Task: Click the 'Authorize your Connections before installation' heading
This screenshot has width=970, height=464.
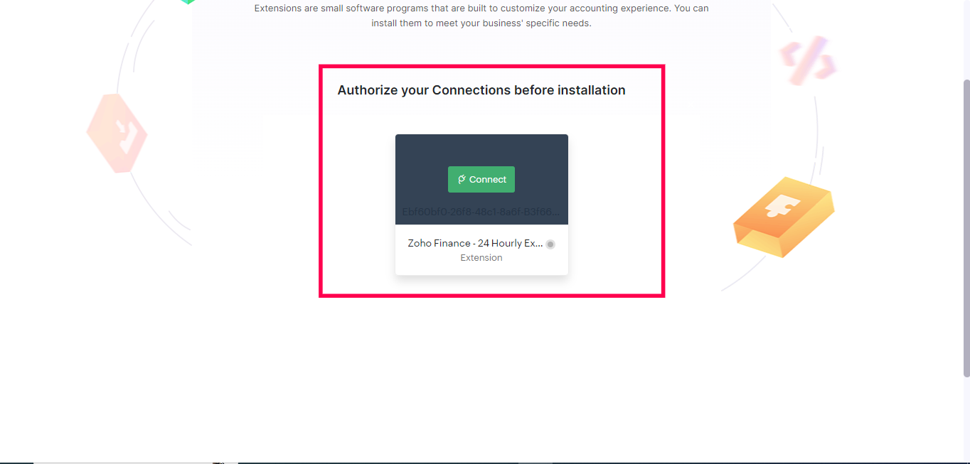Action: (x=481, y=90)
